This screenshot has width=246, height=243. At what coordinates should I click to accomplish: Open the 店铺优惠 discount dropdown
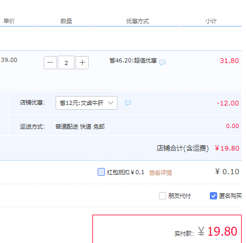coord(87,103)
